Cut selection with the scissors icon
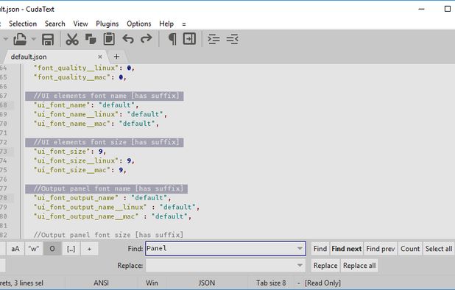Screen dimensions: 455x290 tap(72, 39)
